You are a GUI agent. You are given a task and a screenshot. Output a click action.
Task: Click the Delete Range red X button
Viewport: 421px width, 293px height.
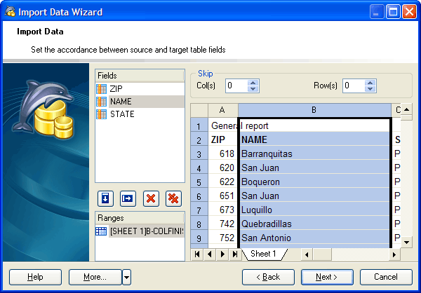coord(151,198)
